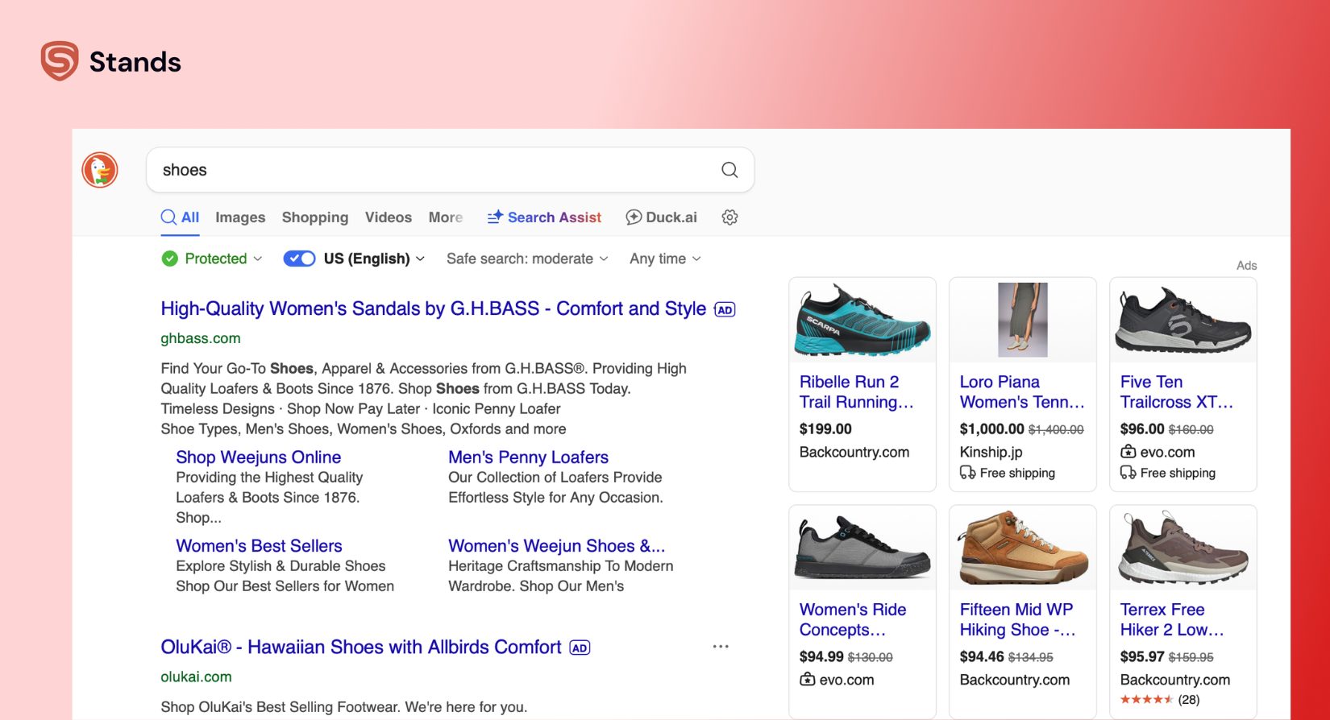Open the three-dot menu beside the OluKai result
The width and height of the screenshot is (1330, 720).
(721, 647)
